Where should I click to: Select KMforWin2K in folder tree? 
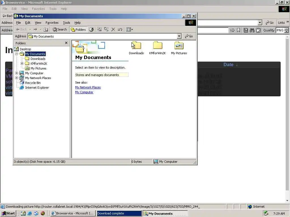click(39, 64)
